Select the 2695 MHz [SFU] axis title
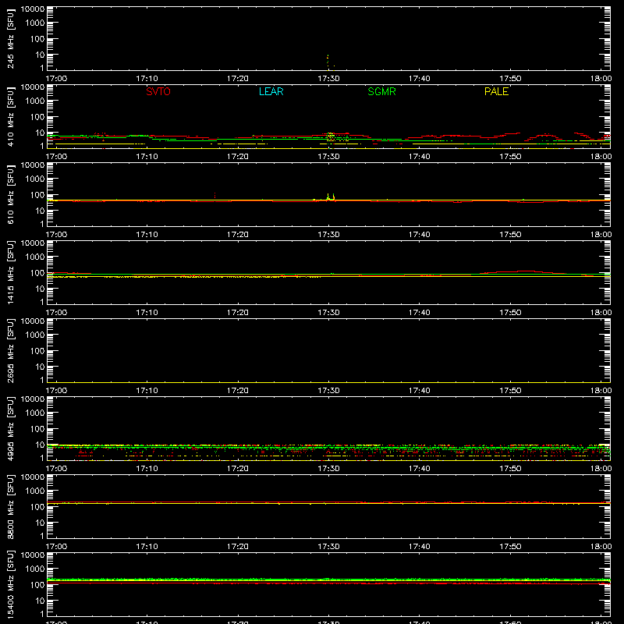 10,350
